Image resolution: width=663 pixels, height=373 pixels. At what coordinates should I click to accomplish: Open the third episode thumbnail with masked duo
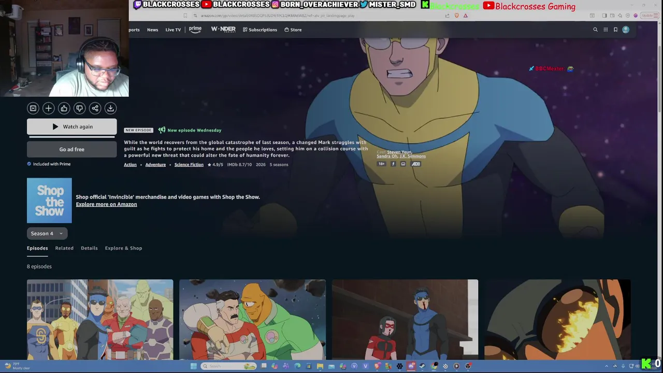click(405, 320)
